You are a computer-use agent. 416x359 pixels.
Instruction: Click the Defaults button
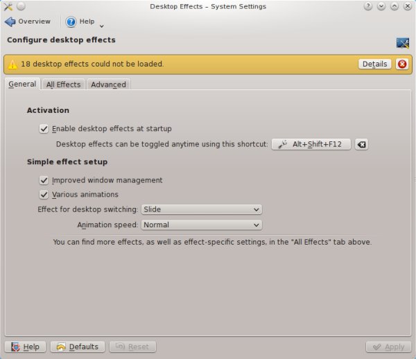pyautogui.click(x=78, y=347)
